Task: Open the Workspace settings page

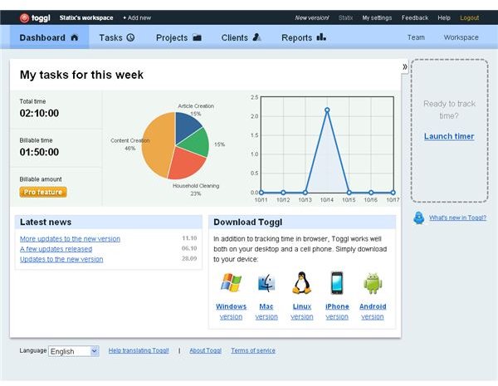Action: [461, 37]
